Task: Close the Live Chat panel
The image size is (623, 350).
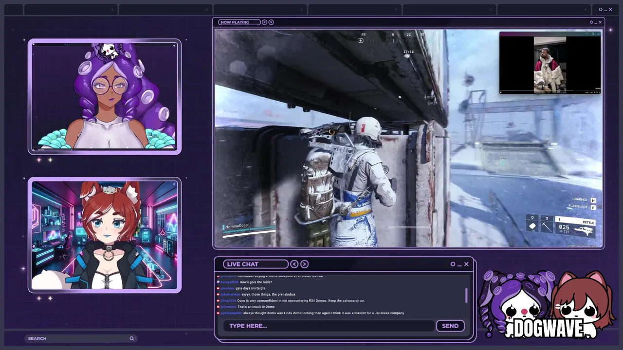Action: 466,264
